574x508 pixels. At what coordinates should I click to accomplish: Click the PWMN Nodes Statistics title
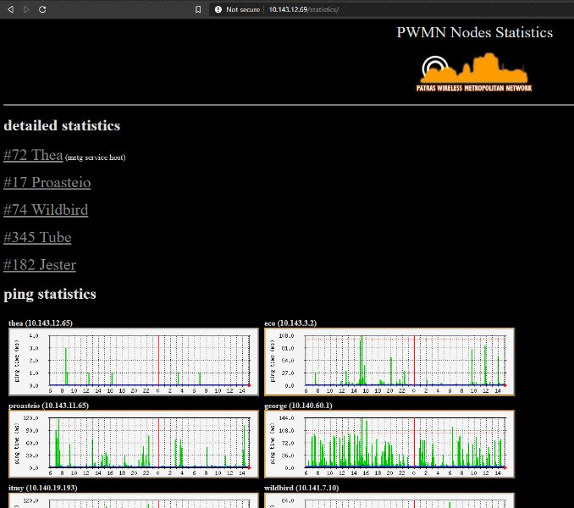point(474,33)
